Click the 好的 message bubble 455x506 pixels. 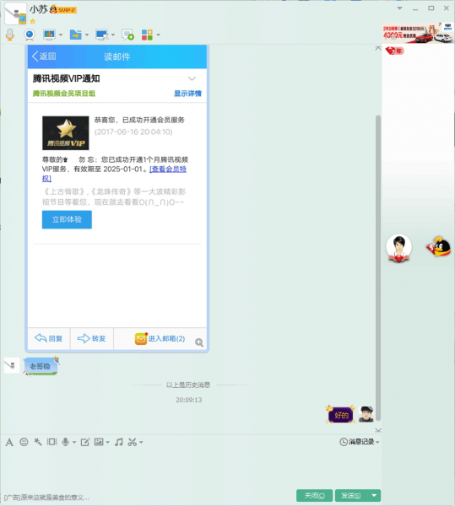click(x=341, y=415)
